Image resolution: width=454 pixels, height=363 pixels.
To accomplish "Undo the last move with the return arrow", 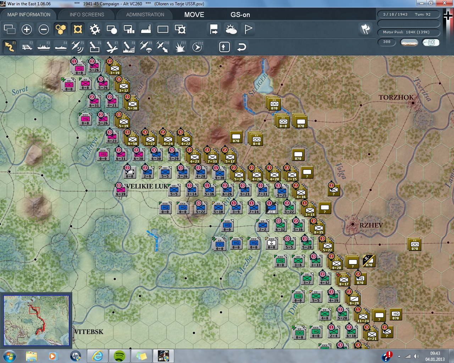I will (x=242, y=47).
